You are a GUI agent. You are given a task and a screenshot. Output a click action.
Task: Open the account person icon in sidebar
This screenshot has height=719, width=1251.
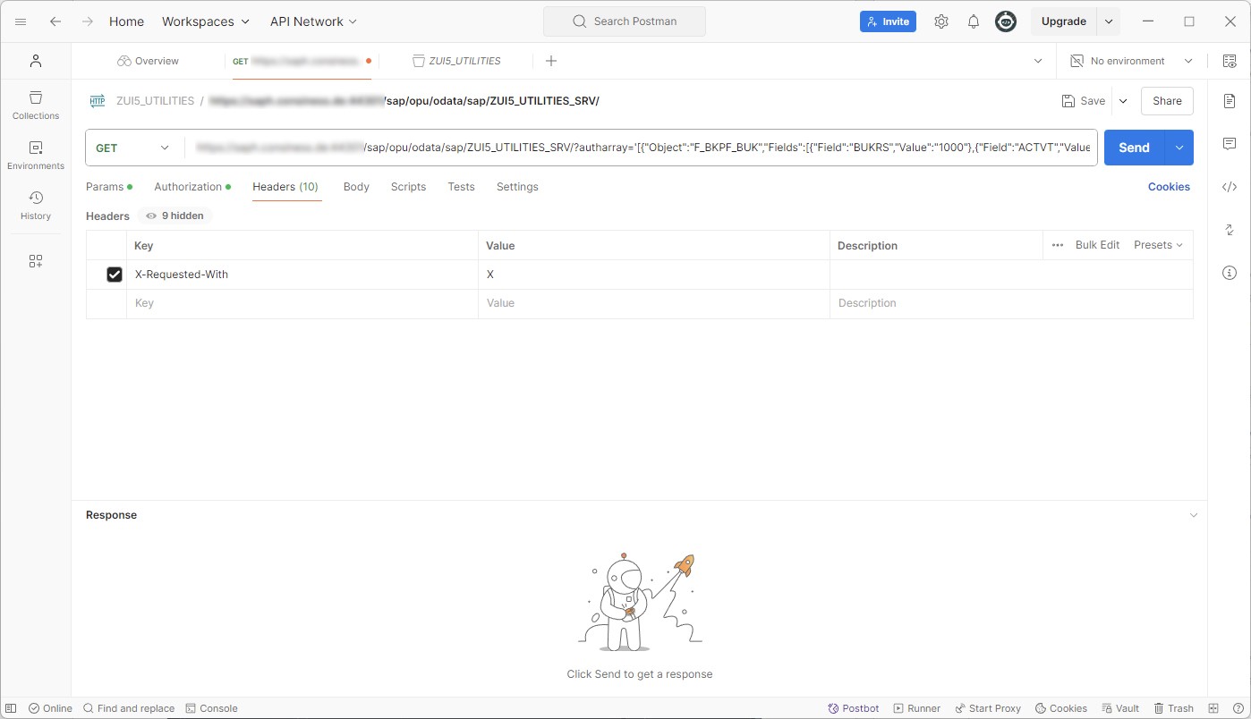pyautogui.click(x=36, y=61)
